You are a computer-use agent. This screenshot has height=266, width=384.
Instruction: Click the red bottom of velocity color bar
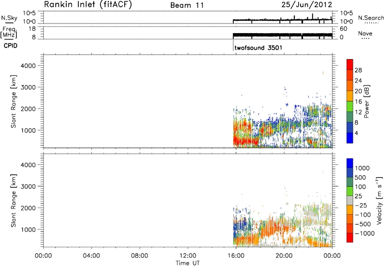point(350,238)
